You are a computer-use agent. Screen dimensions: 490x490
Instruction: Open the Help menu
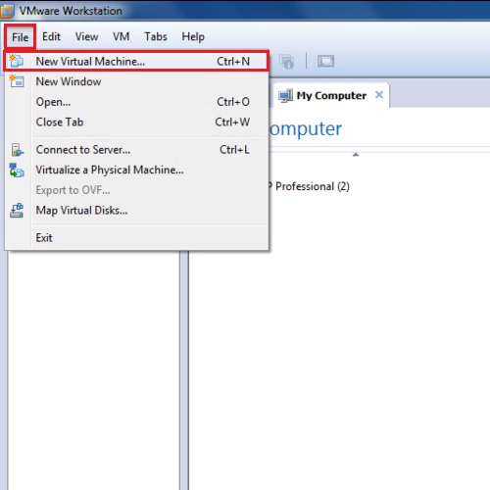point(193,37)
